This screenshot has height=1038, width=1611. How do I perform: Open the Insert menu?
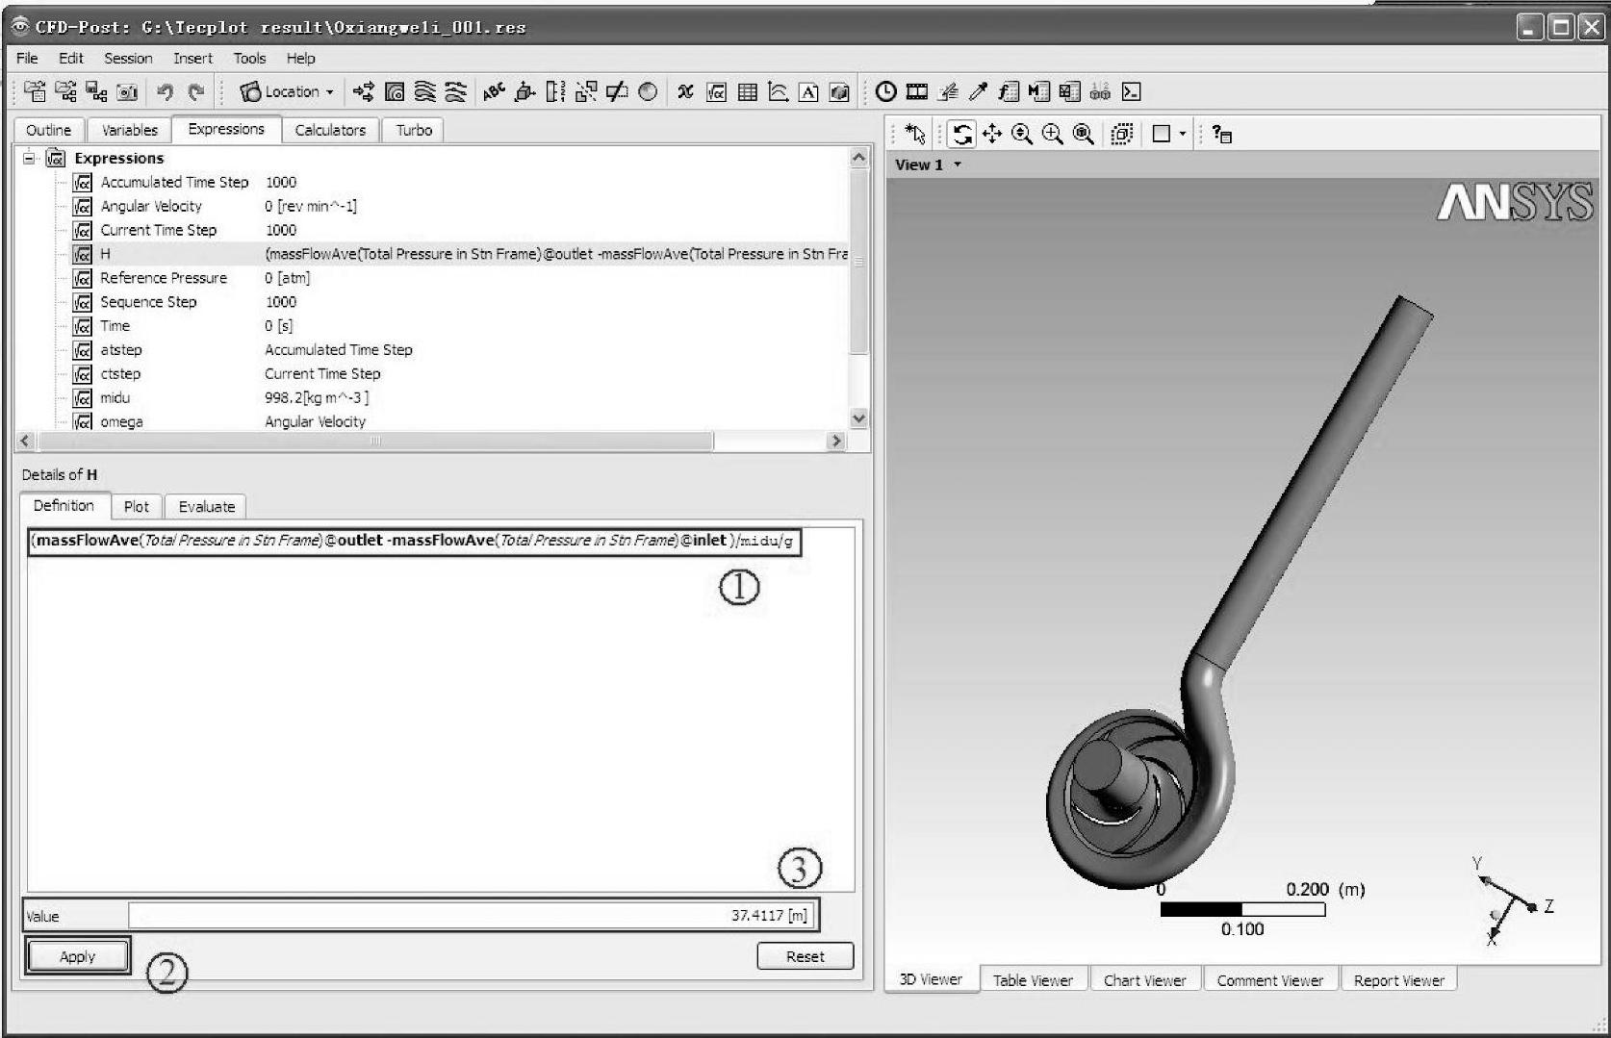[192, 58]
